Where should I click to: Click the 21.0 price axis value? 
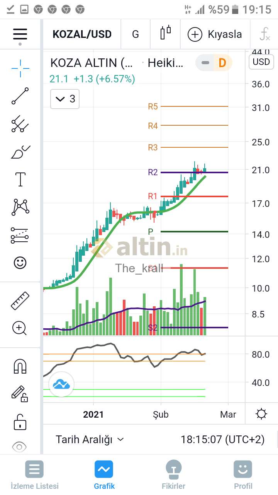point(261,170)
